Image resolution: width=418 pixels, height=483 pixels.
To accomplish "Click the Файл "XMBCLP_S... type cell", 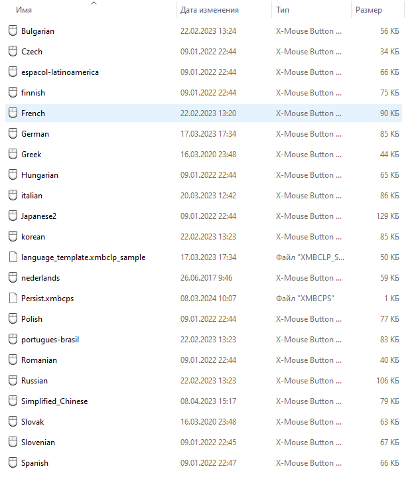I will point(311,257).
